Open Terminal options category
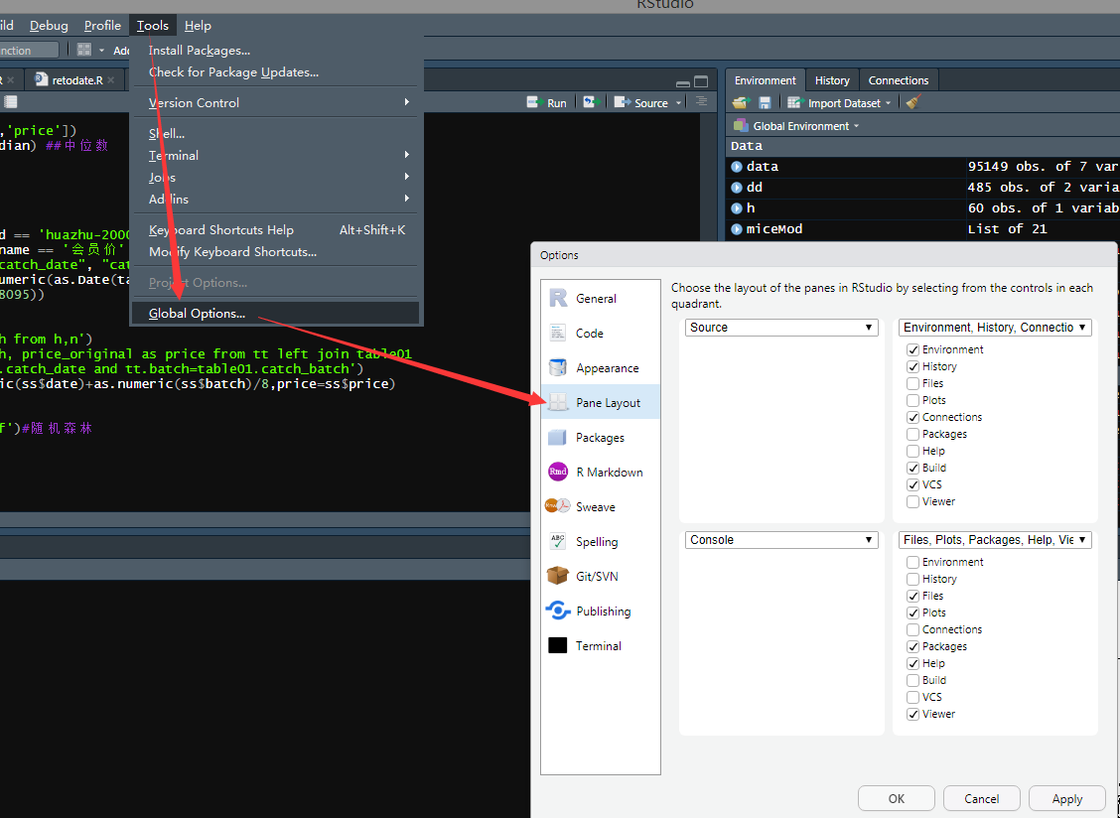 click(600, 646)
